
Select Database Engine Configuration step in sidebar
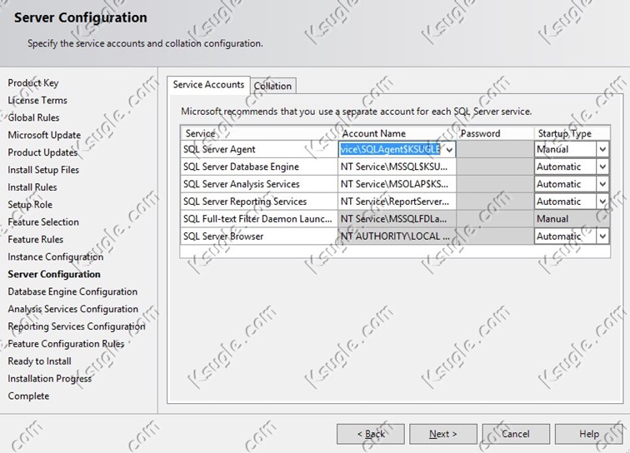point(72,291)
